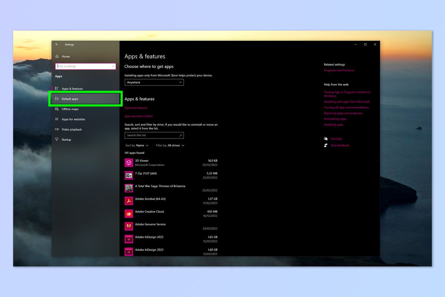445x297 pixels.
Task: Click the Programs and Features link
Action: point(339,70)
